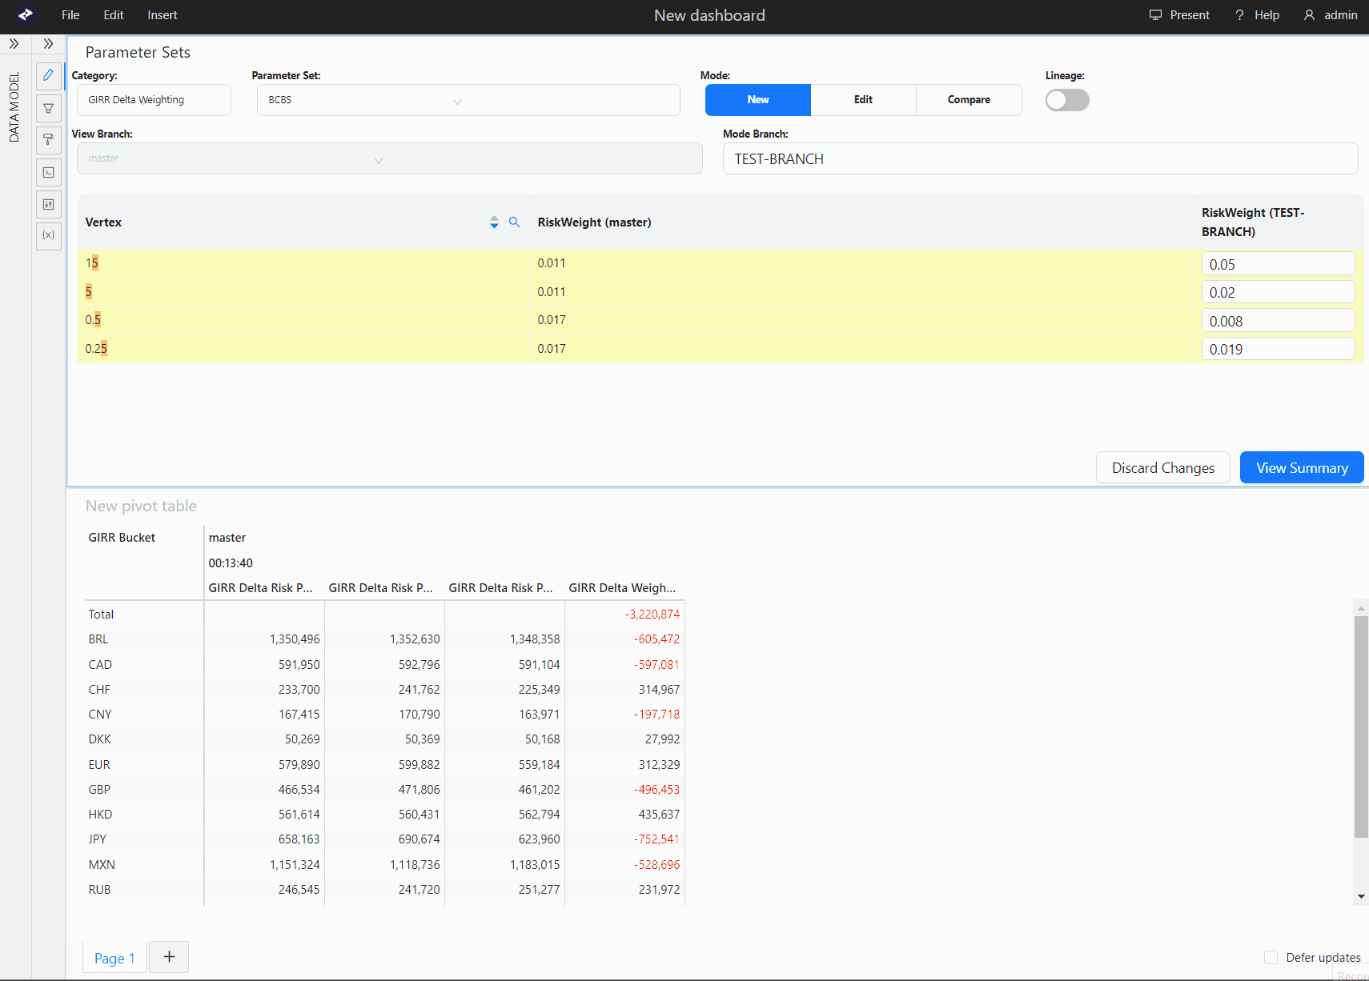Click the master branch pivot header

pyautogui.click(x=227, y=538)
